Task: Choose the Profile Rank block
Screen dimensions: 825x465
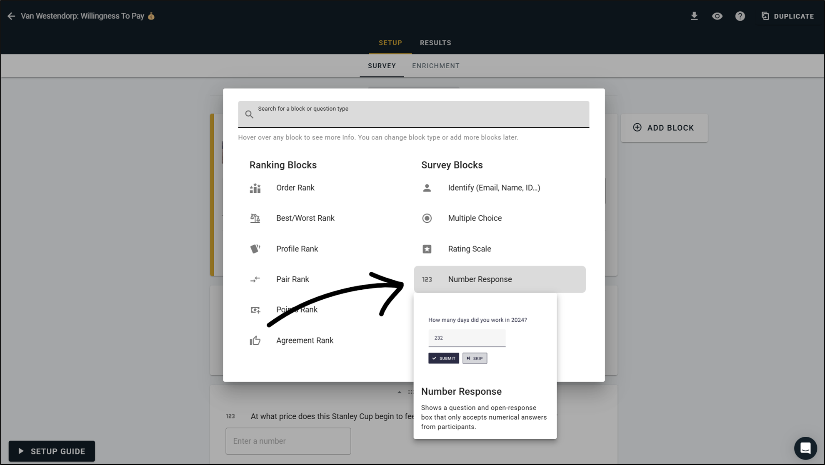Action: [297, 249]
